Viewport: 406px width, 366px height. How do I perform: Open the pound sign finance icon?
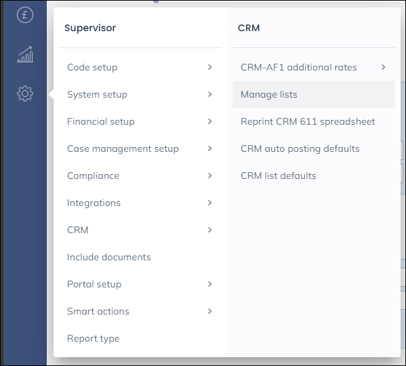(25, 15)
